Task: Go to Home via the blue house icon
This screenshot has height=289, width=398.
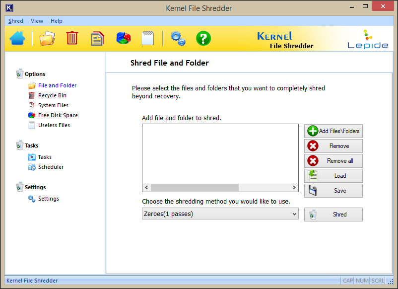Action: coord(17,38)
